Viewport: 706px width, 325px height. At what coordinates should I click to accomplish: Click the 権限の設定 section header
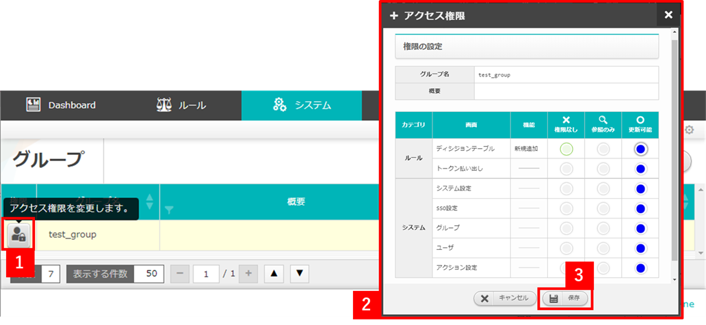pos(527,46)
